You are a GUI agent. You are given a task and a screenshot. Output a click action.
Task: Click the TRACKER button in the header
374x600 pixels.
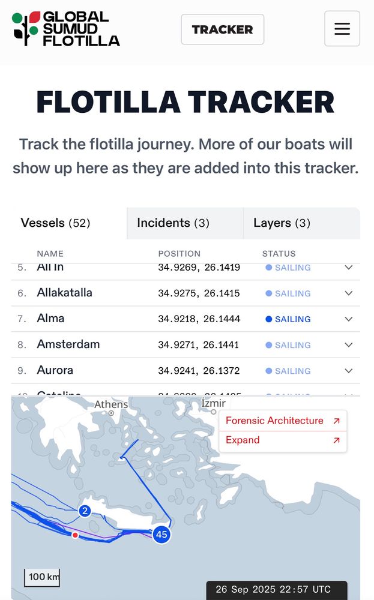coord(223,29)
